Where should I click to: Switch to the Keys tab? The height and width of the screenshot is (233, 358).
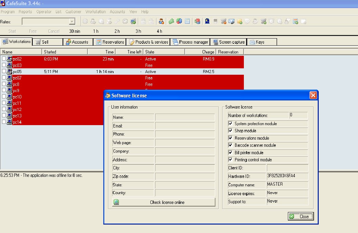[262, 42]
